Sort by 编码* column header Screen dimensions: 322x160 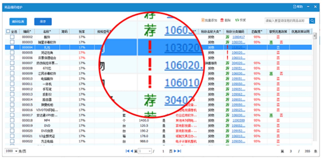(x=27, y=32)
